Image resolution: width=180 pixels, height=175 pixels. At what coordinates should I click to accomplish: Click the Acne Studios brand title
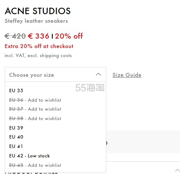(38, 11)
